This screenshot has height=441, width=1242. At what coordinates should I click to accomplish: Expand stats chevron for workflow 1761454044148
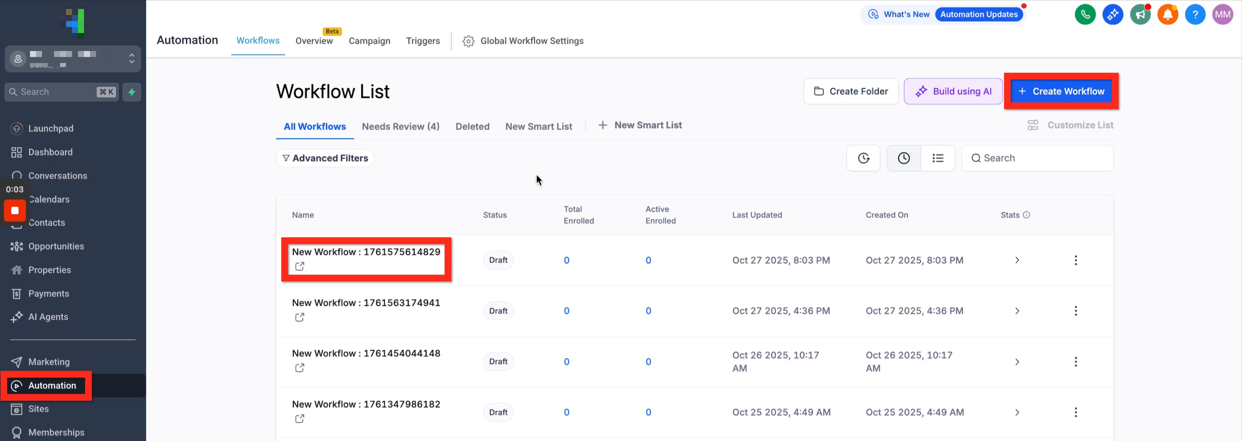1017,362
